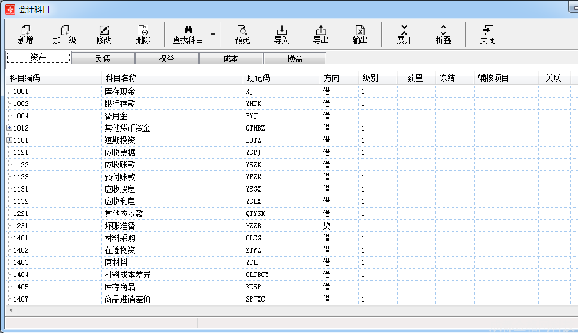
Task: Open 预览 (Preview) from the toolbar
Action: pyautogui.click(x=242, y=31)
